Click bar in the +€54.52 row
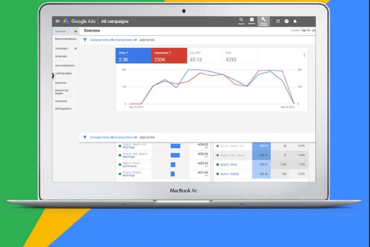 [x=175, y=146]
